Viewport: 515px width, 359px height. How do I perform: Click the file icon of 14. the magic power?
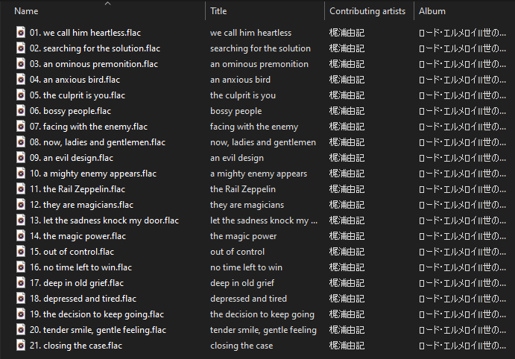(21, 236)
